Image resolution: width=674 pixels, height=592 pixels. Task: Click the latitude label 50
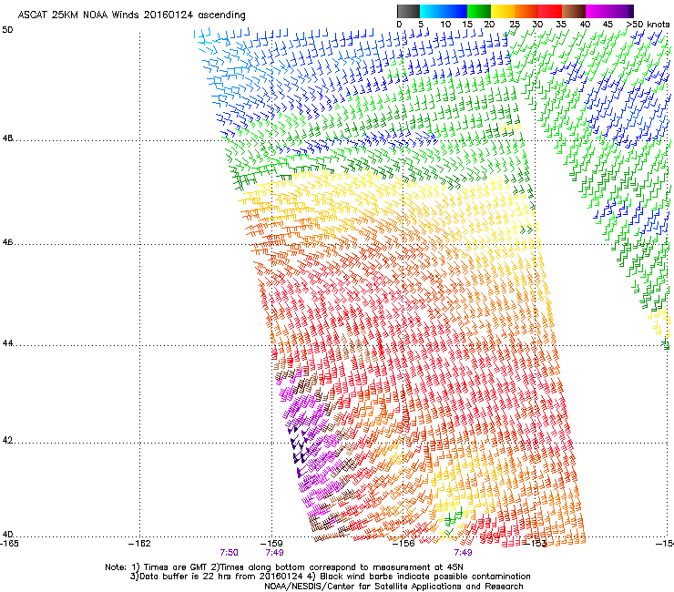coord(7,30)
